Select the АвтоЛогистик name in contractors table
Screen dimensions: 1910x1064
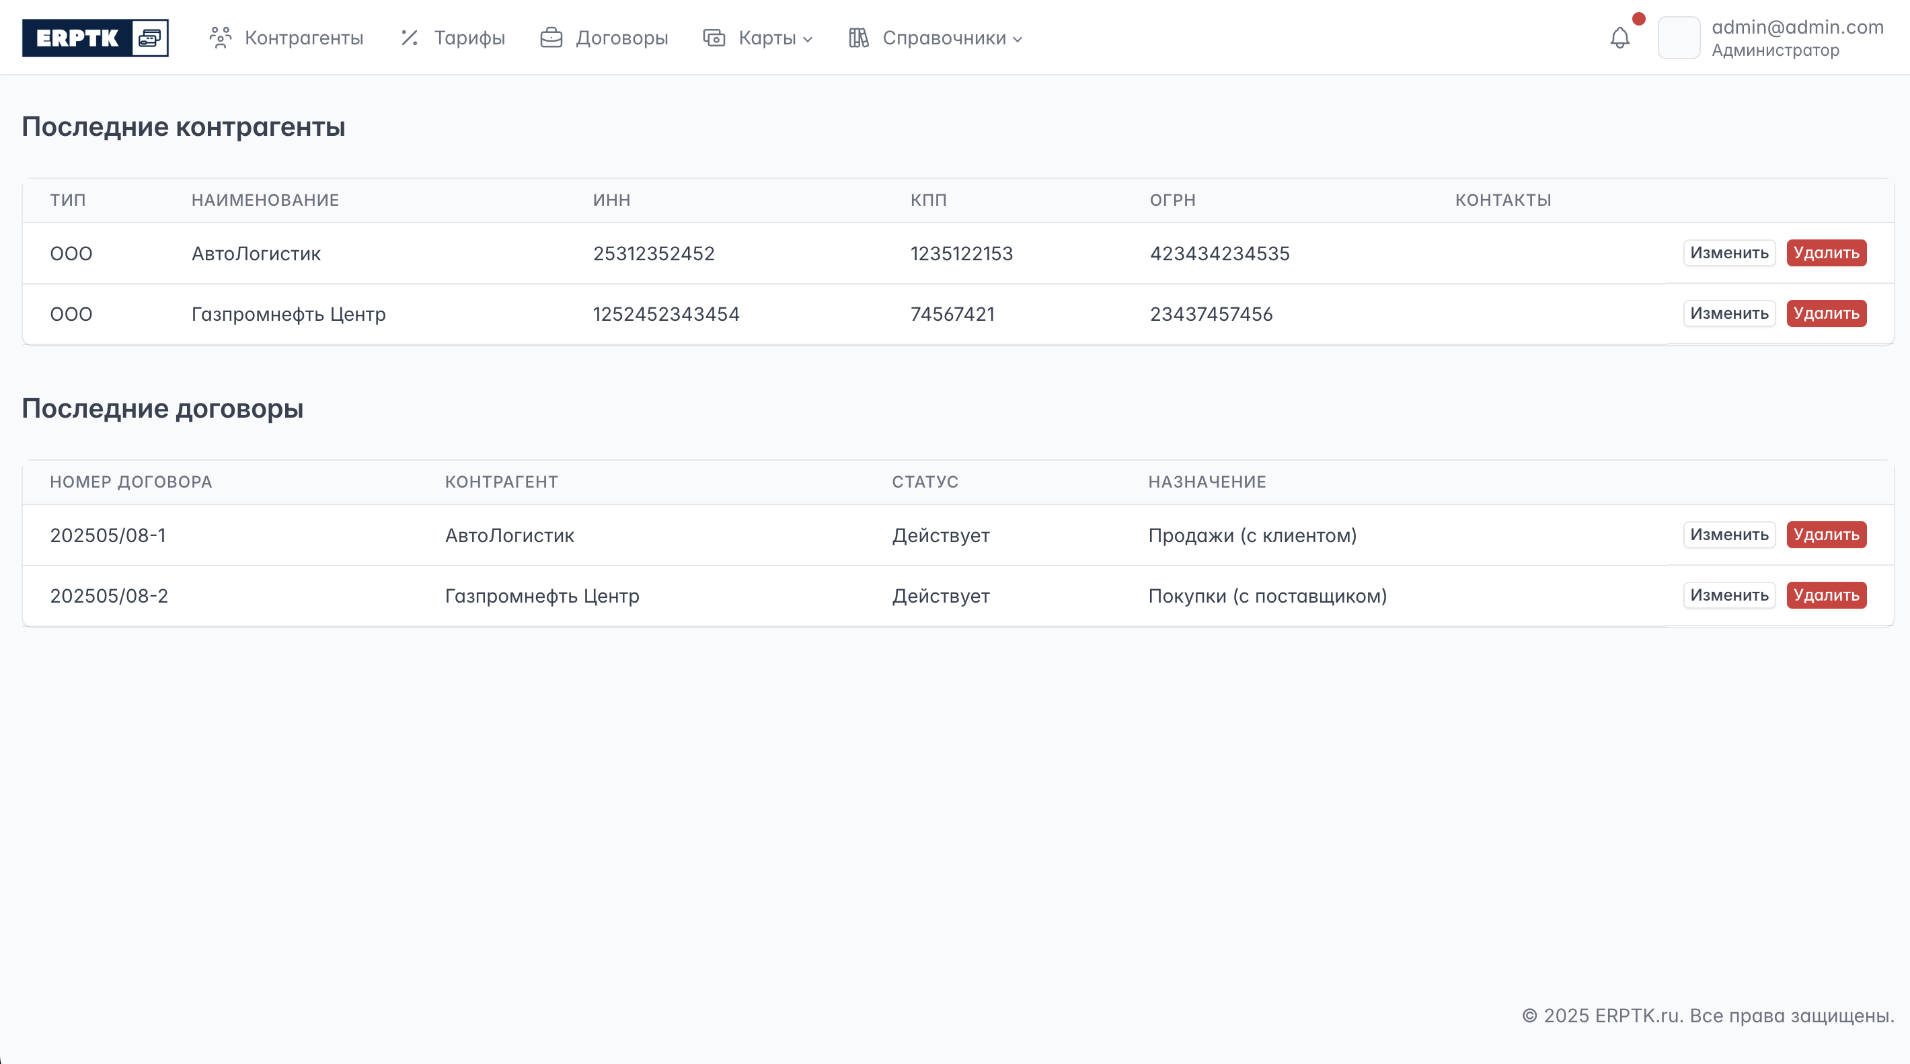tap(256, 254)
